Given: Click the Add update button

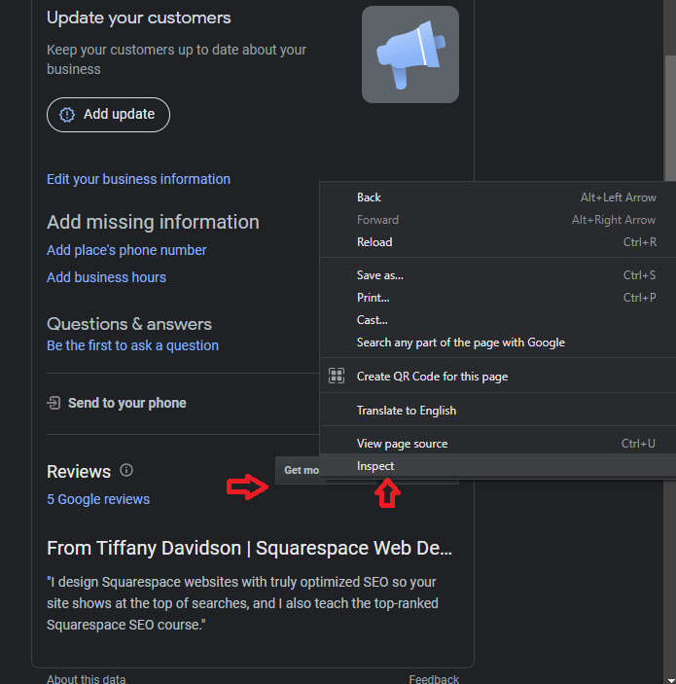Looking at the screenshot, I should (x=108, y=115).
